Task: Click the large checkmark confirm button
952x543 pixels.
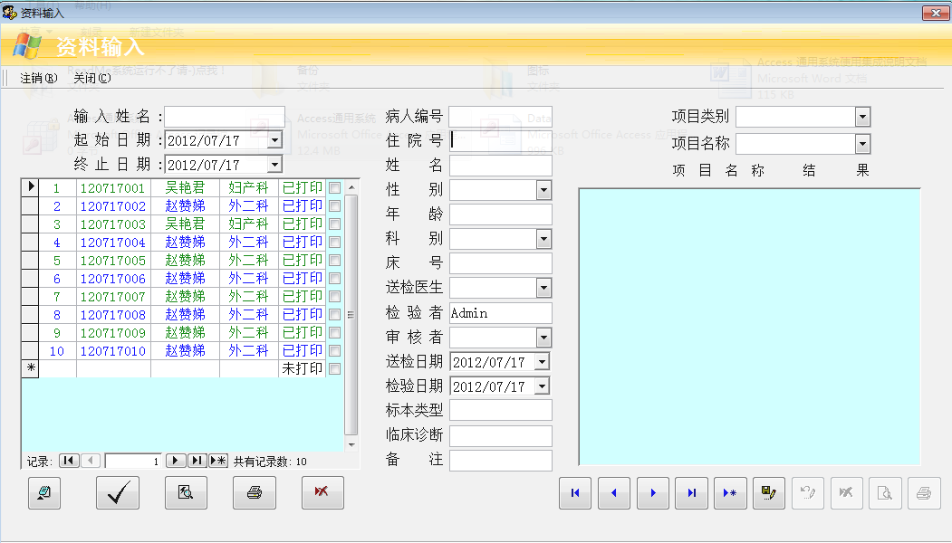Action: pos(118,492)
